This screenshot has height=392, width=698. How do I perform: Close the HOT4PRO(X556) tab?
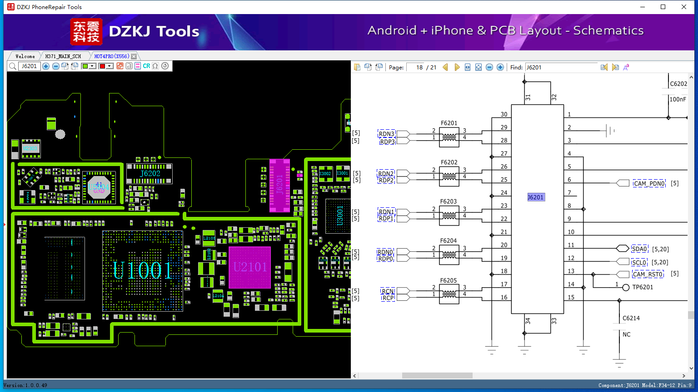[x=134, y=56]
